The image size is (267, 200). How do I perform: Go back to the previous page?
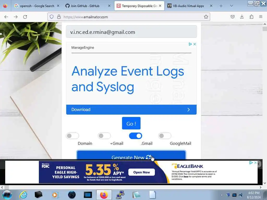(x=6, y=17)
